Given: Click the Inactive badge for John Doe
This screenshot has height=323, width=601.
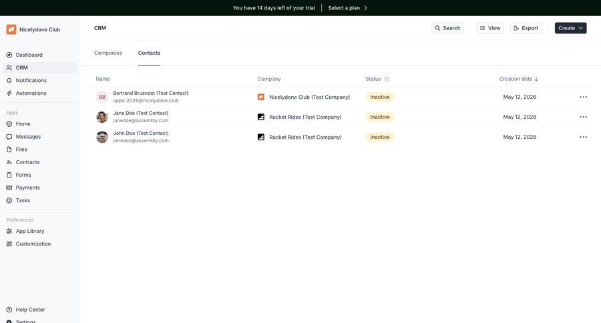Looking at the screenshot, I should pos(380,137).
